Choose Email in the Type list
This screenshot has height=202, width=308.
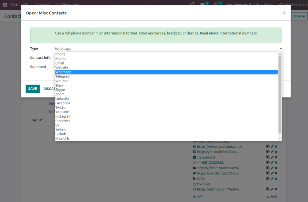tap(167, 63)
